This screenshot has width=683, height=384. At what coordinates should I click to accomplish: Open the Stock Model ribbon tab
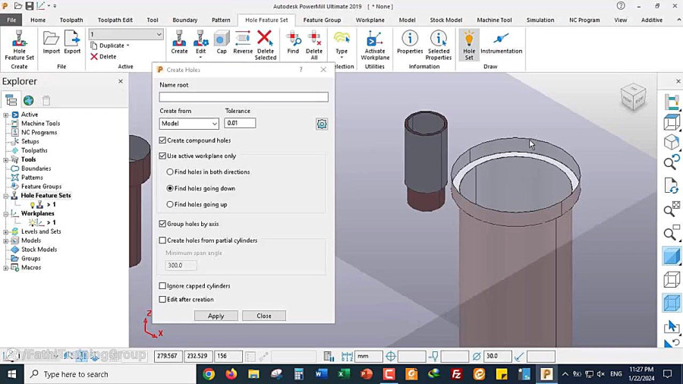pos(445,20)
